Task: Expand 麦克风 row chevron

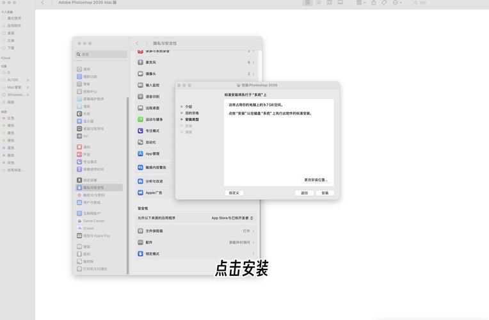Action: tap(253, 62)
